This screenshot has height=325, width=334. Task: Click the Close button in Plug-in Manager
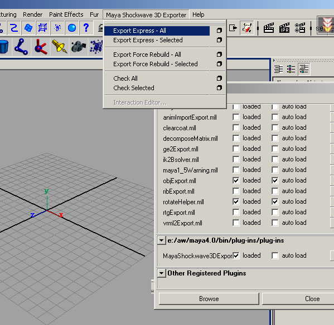(x=312, y=299)
